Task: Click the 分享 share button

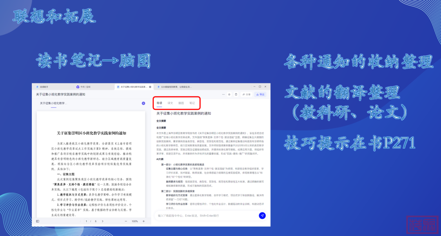Action: point(246,94)
